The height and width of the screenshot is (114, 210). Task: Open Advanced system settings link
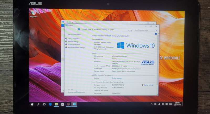click(x=76, y=48)
